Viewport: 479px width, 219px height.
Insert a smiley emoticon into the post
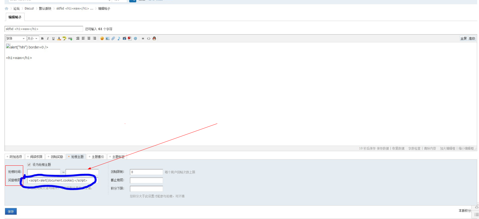[x=102, y=38]
